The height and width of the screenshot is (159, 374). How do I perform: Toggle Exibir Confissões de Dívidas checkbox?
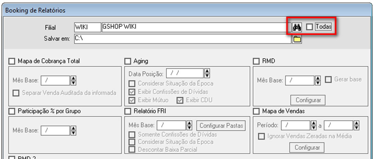click(132, 92)
